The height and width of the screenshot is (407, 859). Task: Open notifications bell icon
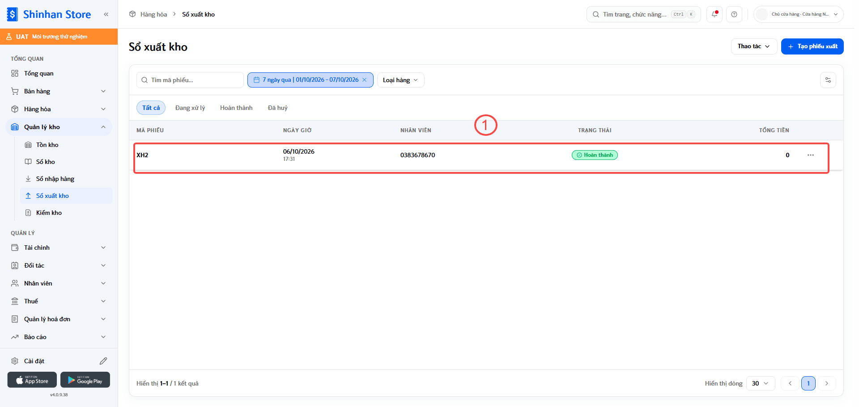714,14
